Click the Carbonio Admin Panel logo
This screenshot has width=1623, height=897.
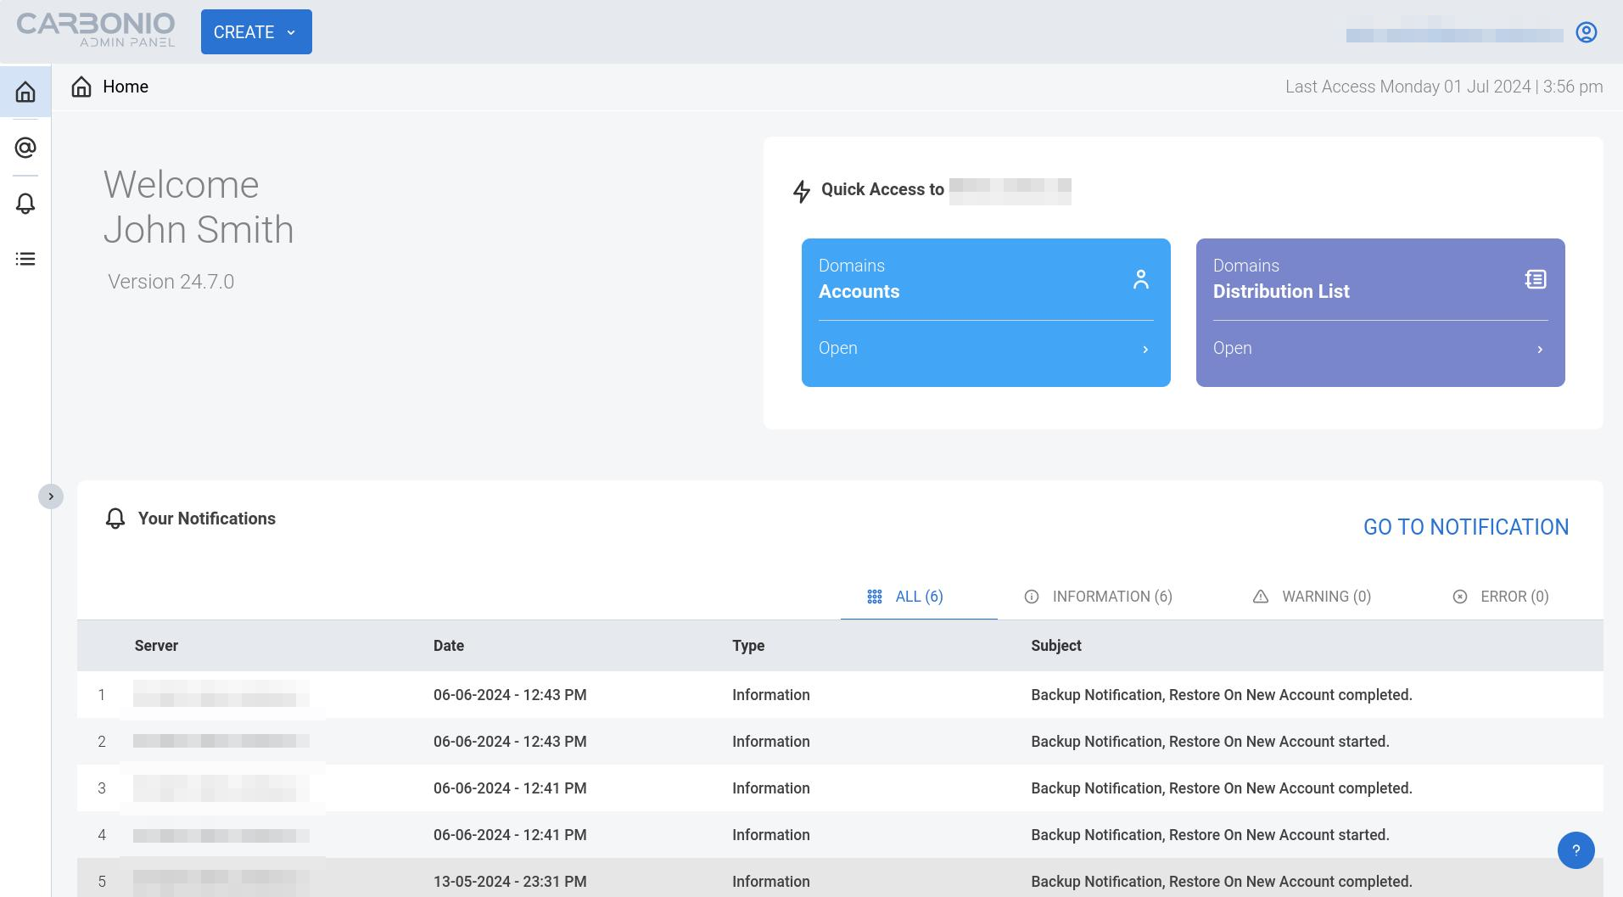96,30
